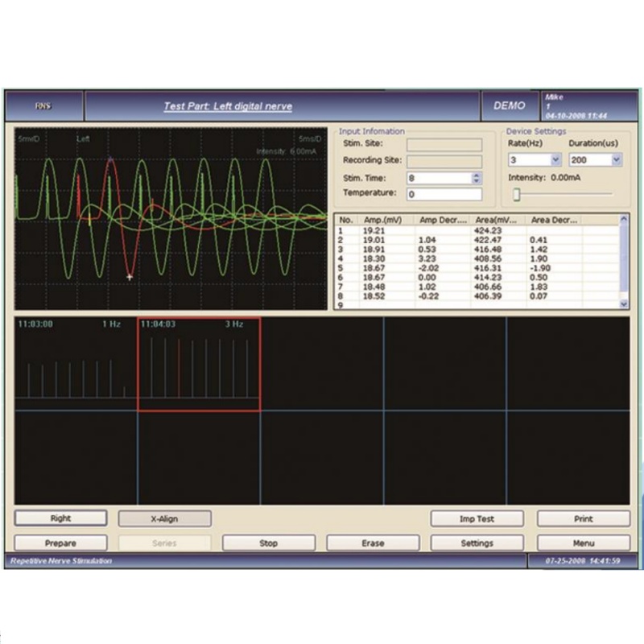
Task: Click the Stim. Site input field
Action: [444, 145]
